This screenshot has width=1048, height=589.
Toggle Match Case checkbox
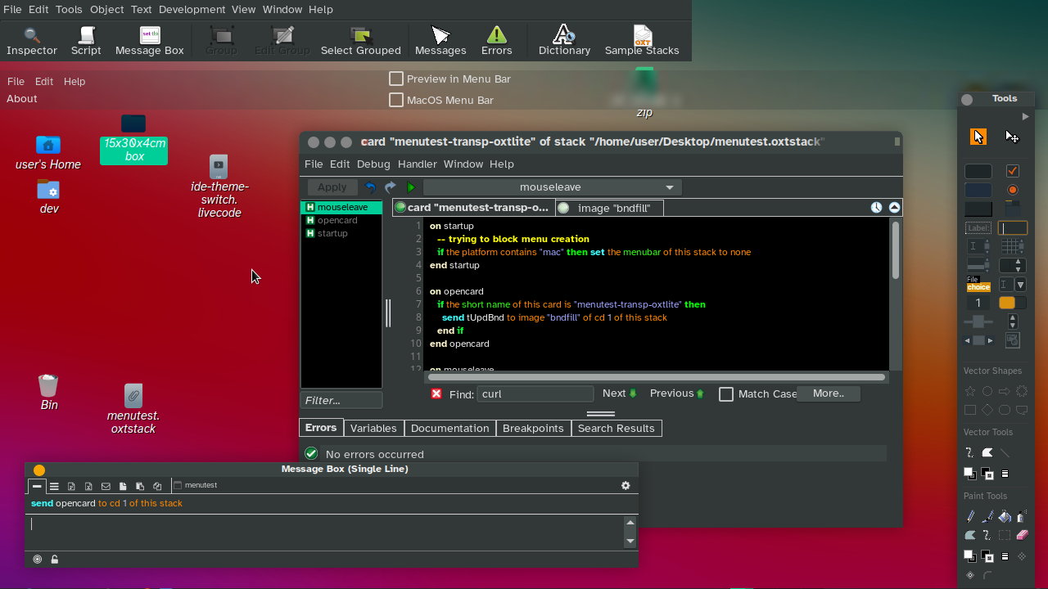726,394
